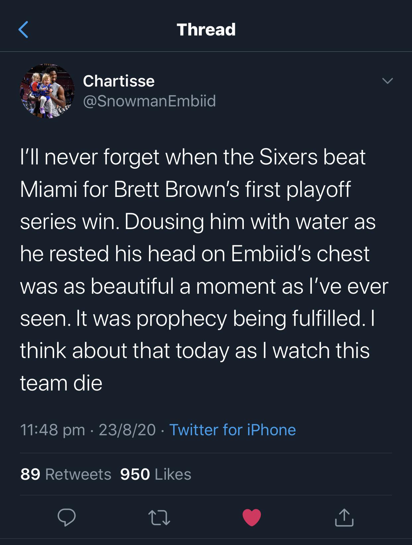Open the Chartisse display name

tap(119, 81)
